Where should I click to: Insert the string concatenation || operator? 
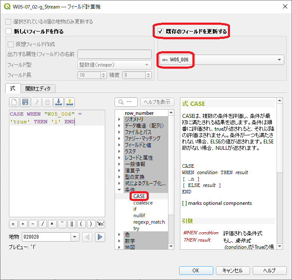72,224
